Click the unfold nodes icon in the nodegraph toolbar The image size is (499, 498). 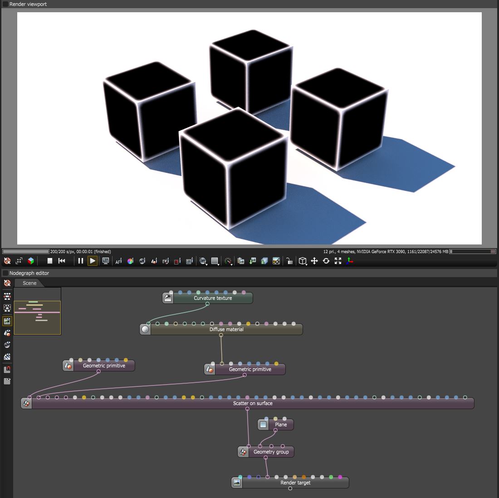[7, 296]
